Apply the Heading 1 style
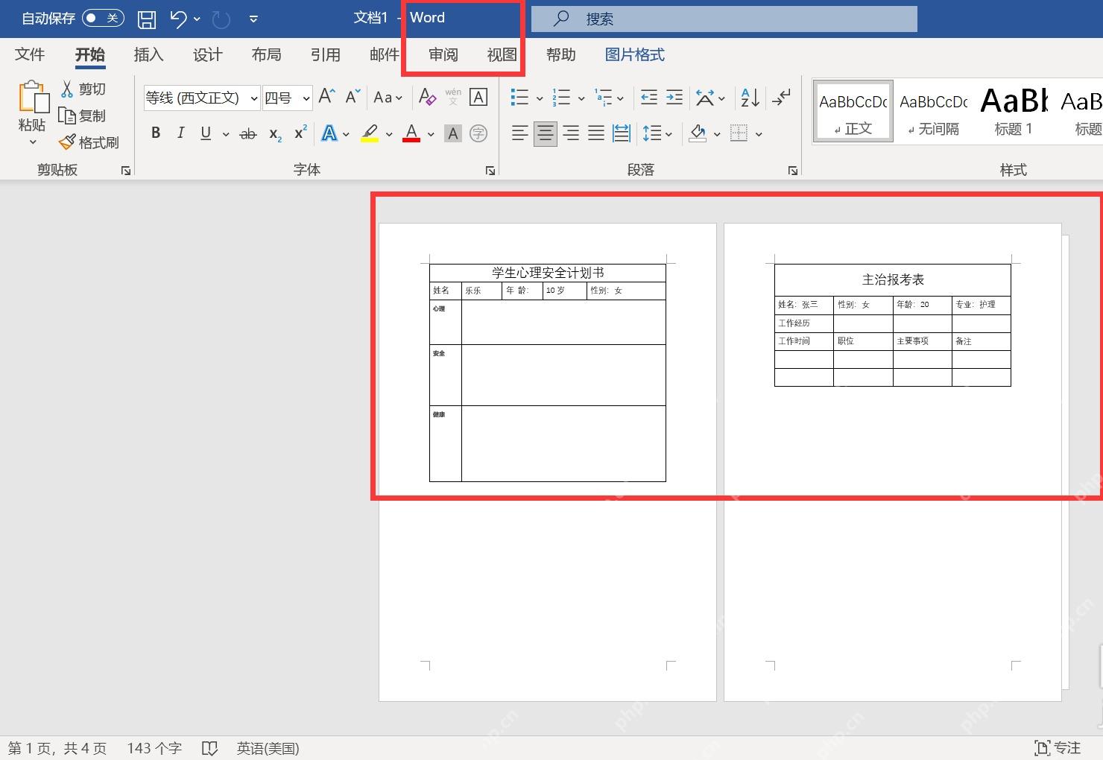Viewport: 1103px width, 760px height. (1014, 112)
